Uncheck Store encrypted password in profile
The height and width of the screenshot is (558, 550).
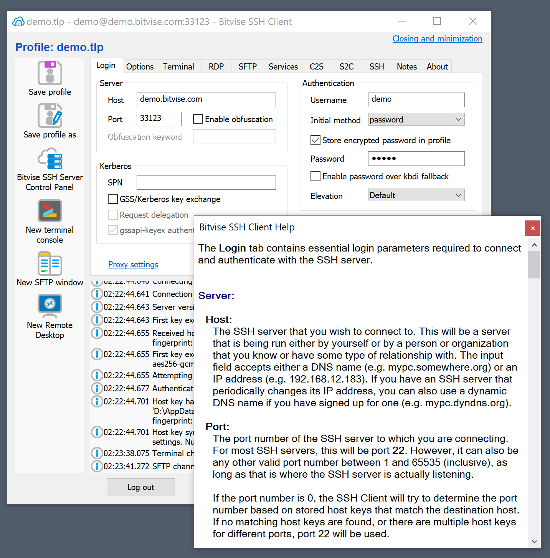pyautogui.click(x=315, y=140)
